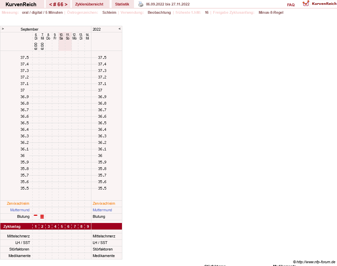Select cycle day 7 in the Zyklustag row
This screenshot has width=337, height=266.
coord(75,226)
